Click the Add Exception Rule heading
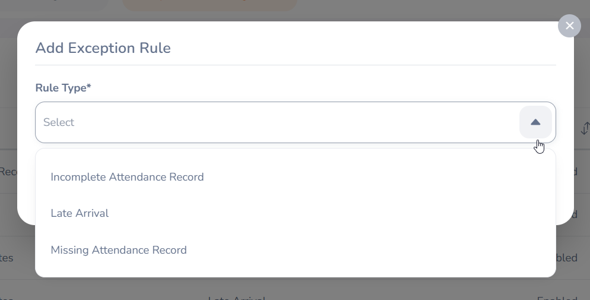This screenshot has width=590, height=300. 103,48
